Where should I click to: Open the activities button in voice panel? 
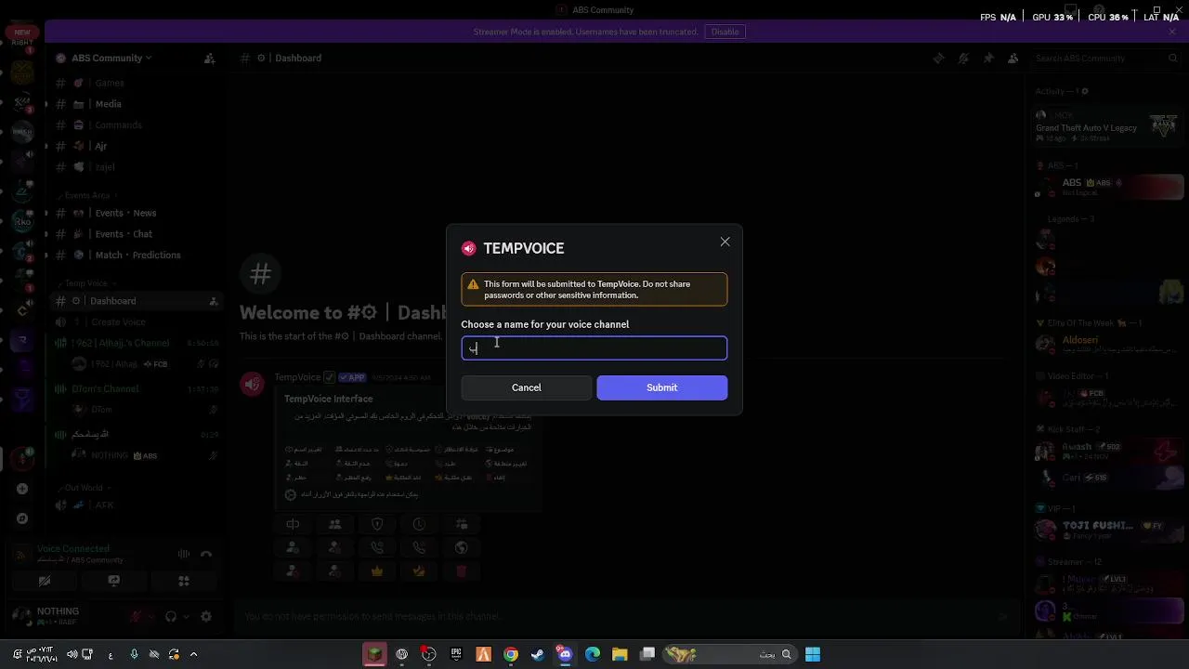pyautogui.click(x=183, y=581)
